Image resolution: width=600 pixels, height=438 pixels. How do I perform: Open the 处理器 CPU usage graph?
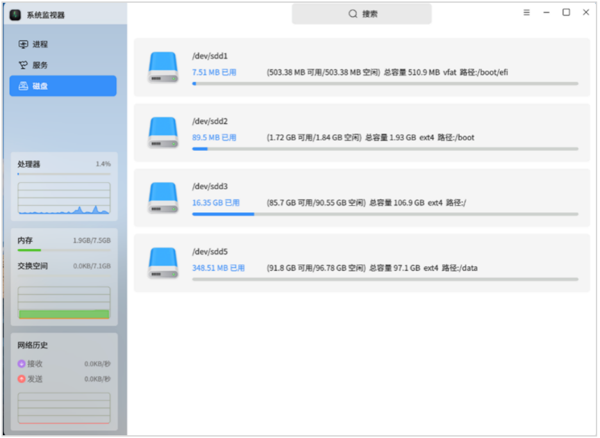pos(64,199)
